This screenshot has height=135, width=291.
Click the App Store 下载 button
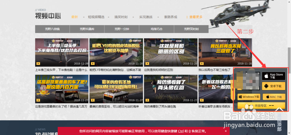[x=274, y=76]
